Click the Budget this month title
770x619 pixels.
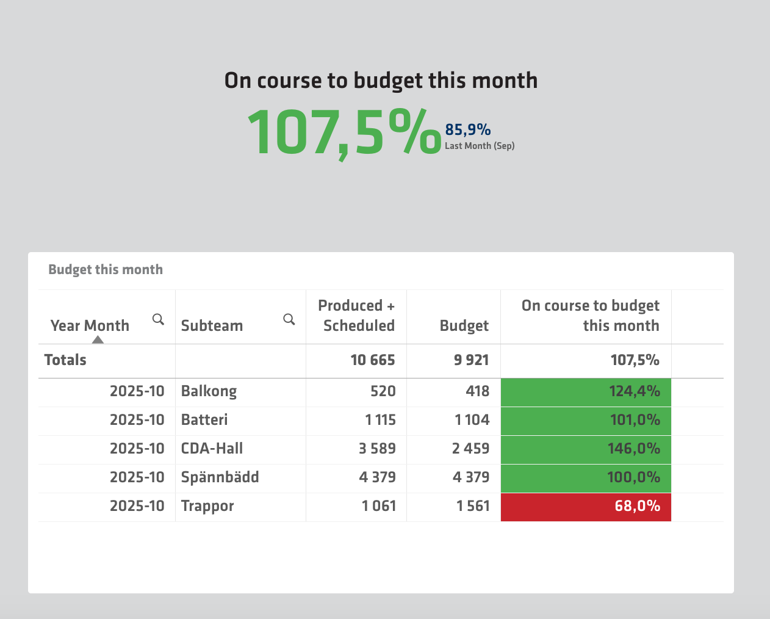coord(106,270)
